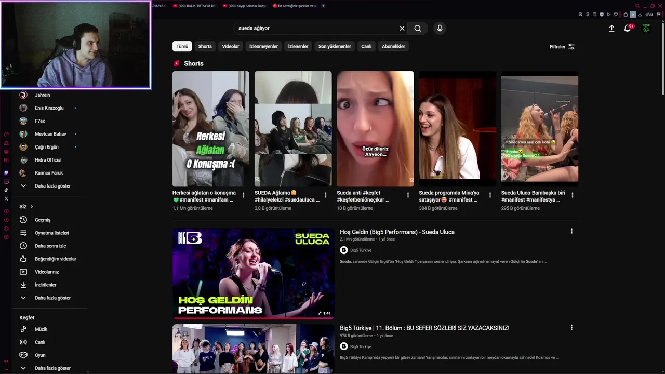The image size is (665, 374).
Task: Play the Hoş Geldin Performans thumbnail
Action: click(x=254, y=273)
